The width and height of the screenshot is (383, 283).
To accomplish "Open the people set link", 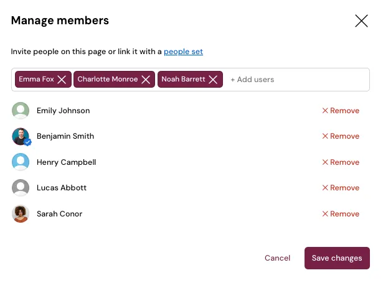I will tap(183, 52).
